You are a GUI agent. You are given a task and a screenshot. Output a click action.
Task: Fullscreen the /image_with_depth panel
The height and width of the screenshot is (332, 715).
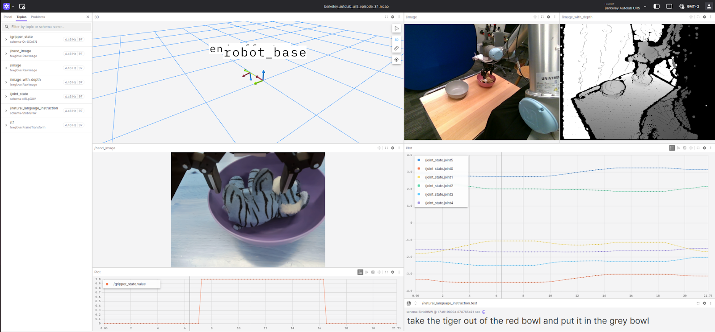[698, 17]
